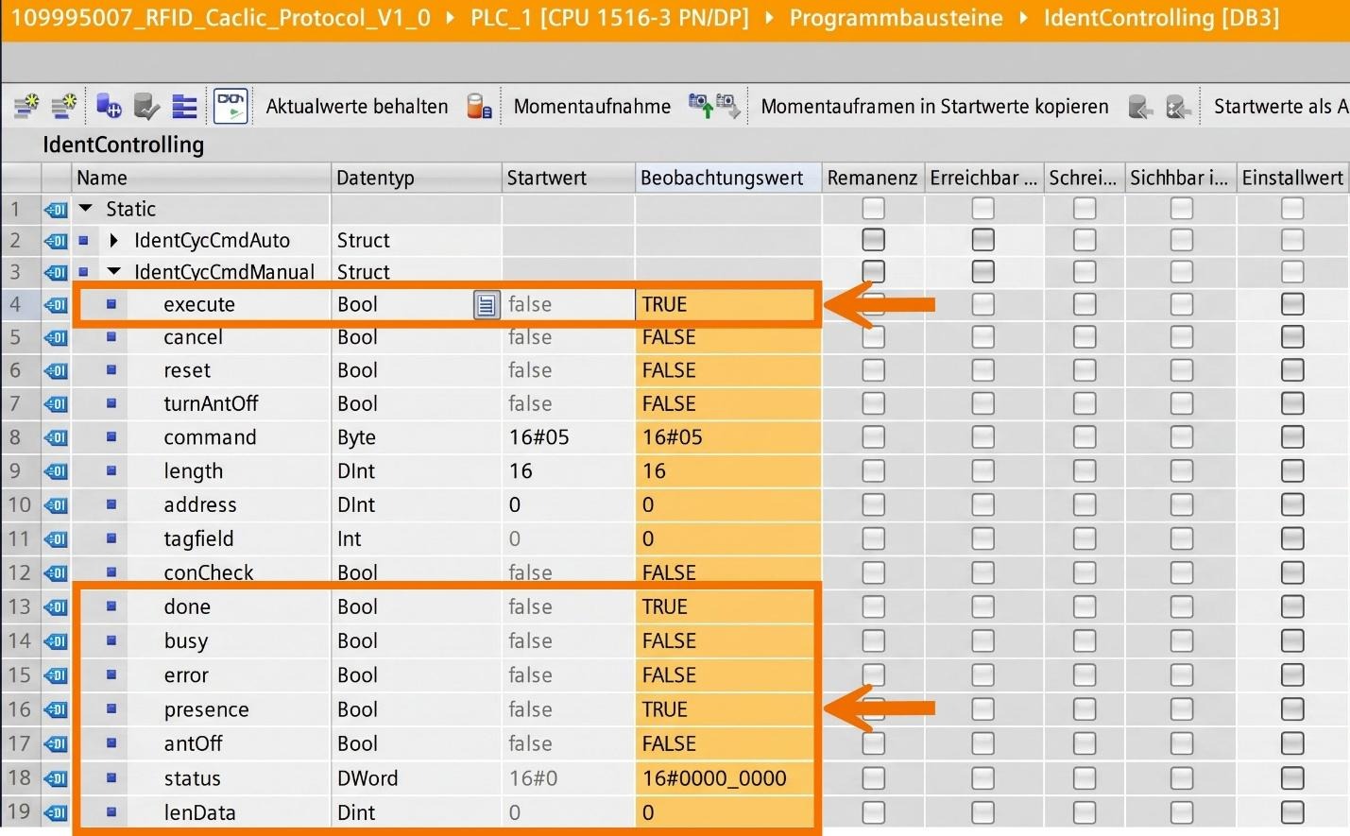Open the list icon in execute Startwert cell
Image resolution: width=1350 pixels, height=836 pixels.
tap(486, 304)
